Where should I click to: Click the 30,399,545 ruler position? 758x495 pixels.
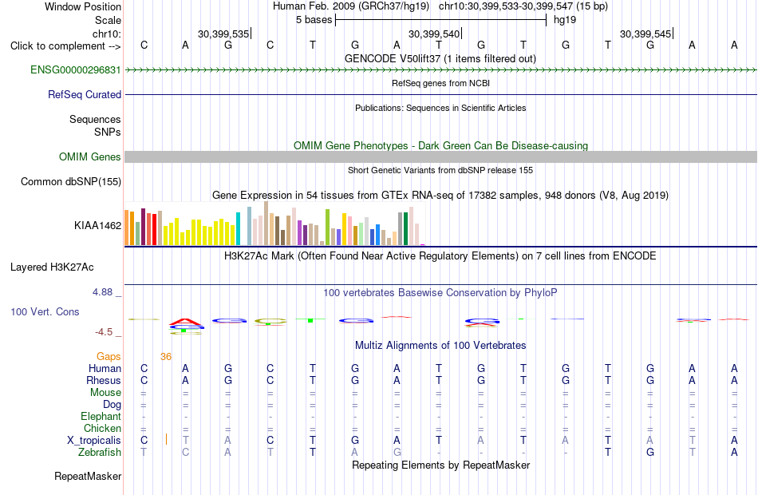[645, 34]
